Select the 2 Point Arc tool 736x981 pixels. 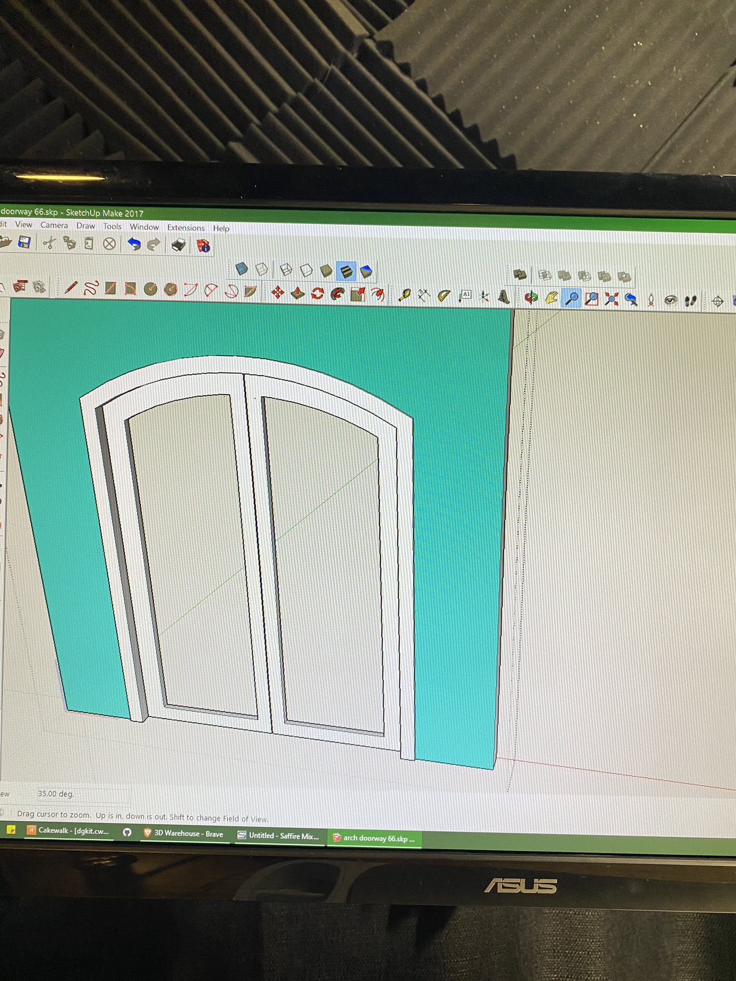[x=210, y=291]
